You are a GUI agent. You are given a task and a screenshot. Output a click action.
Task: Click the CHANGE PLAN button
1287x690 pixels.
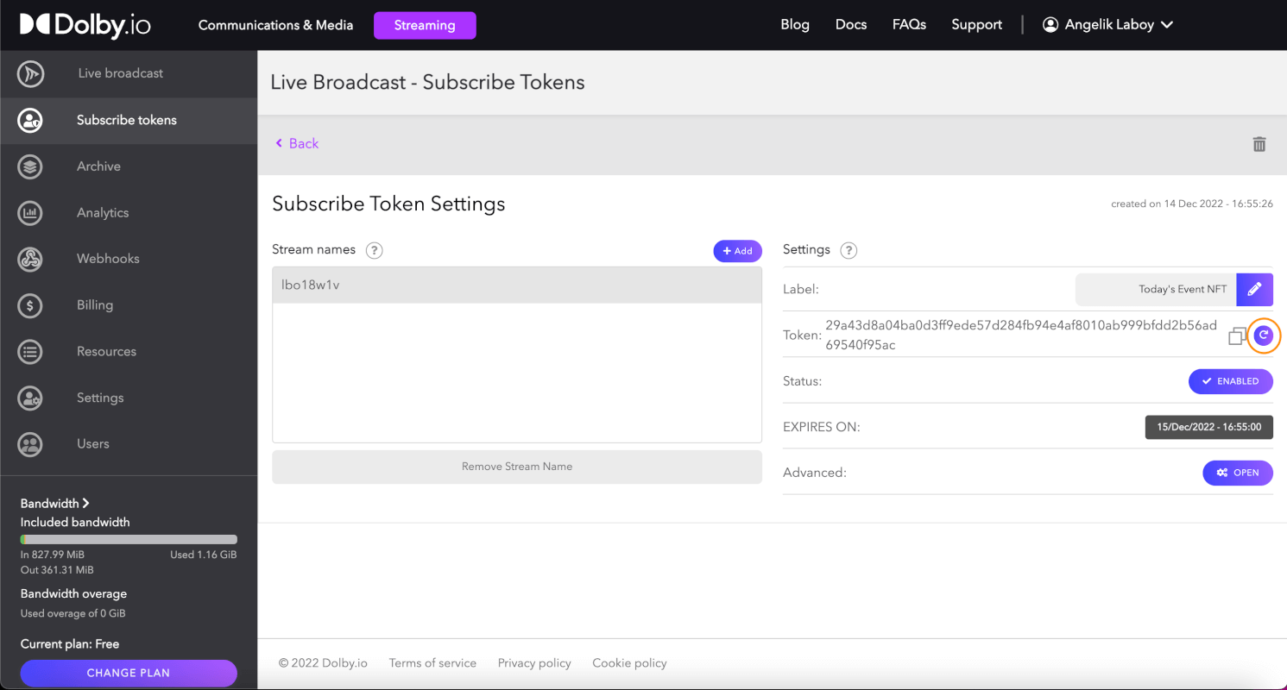pyautogui.click(x=129, y=673)
